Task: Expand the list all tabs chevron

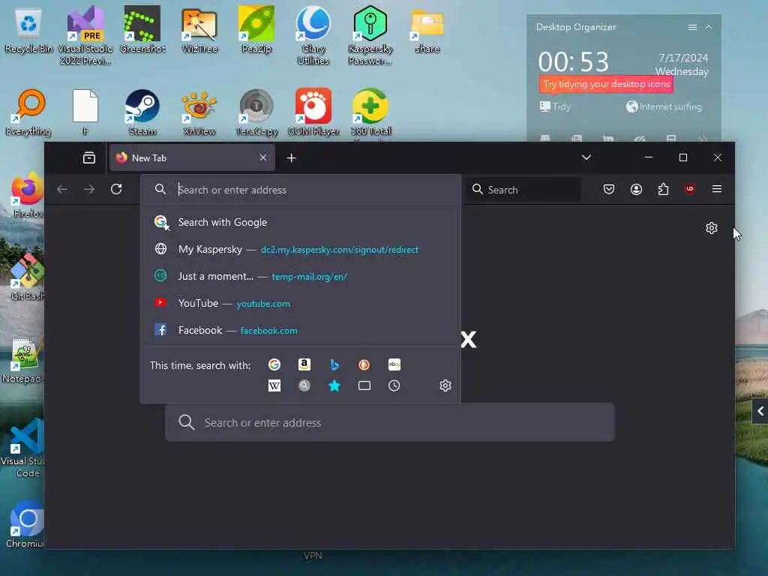Action: coord(586,157)
